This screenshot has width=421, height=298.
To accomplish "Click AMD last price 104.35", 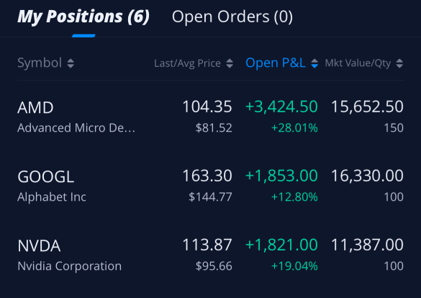I will [207, 107].
